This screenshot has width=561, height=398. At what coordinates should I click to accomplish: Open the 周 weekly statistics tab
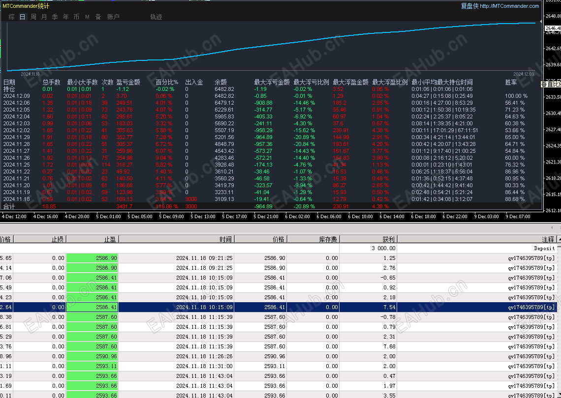[33, 17]
